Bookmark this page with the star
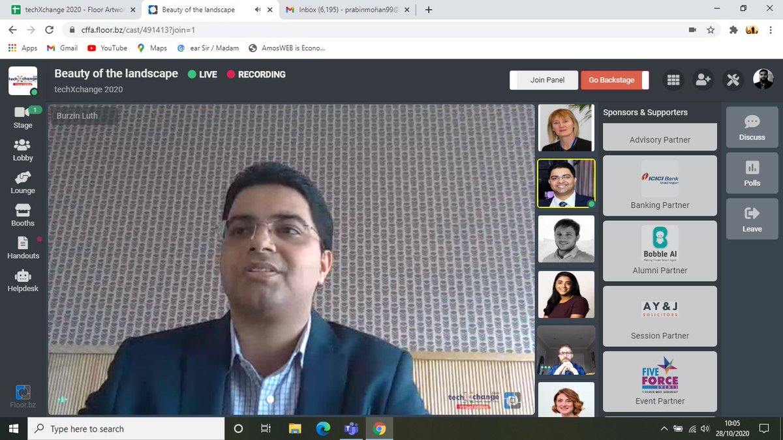 click(711, 30)
